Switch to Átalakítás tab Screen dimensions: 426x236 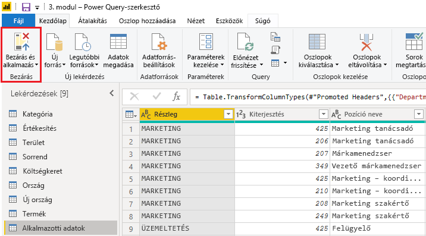92,21
